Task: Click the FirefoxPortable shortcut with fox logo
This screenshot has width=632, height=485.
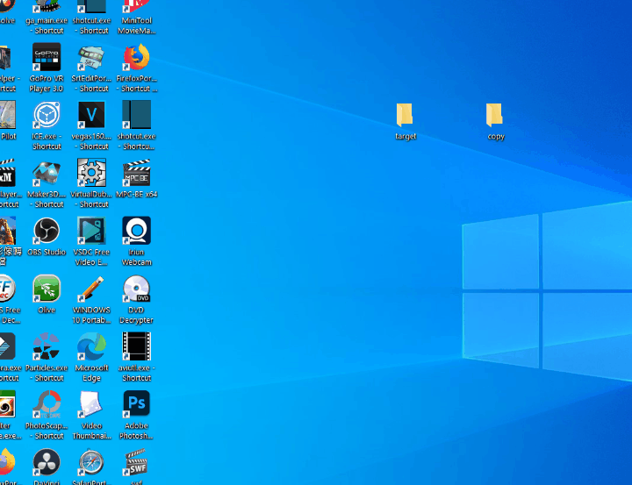Action: point(137,57)
